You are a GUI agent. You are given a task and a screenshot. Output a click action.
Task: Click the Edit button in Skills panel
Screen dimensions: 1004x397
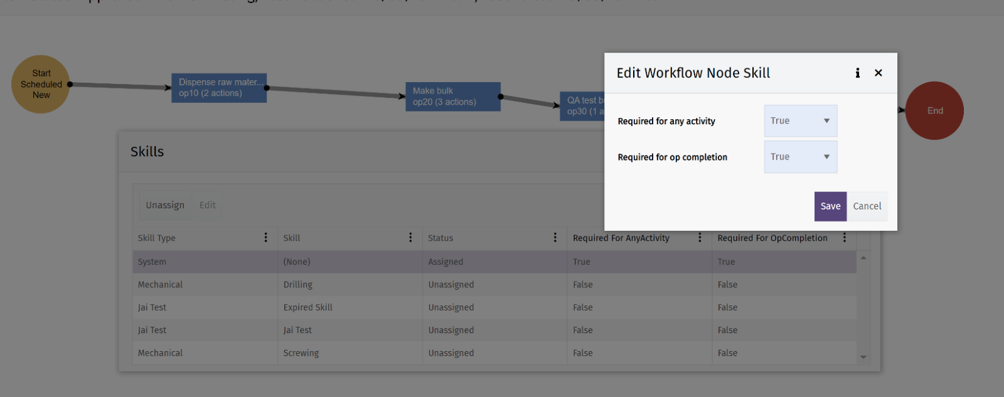point(208,205)
